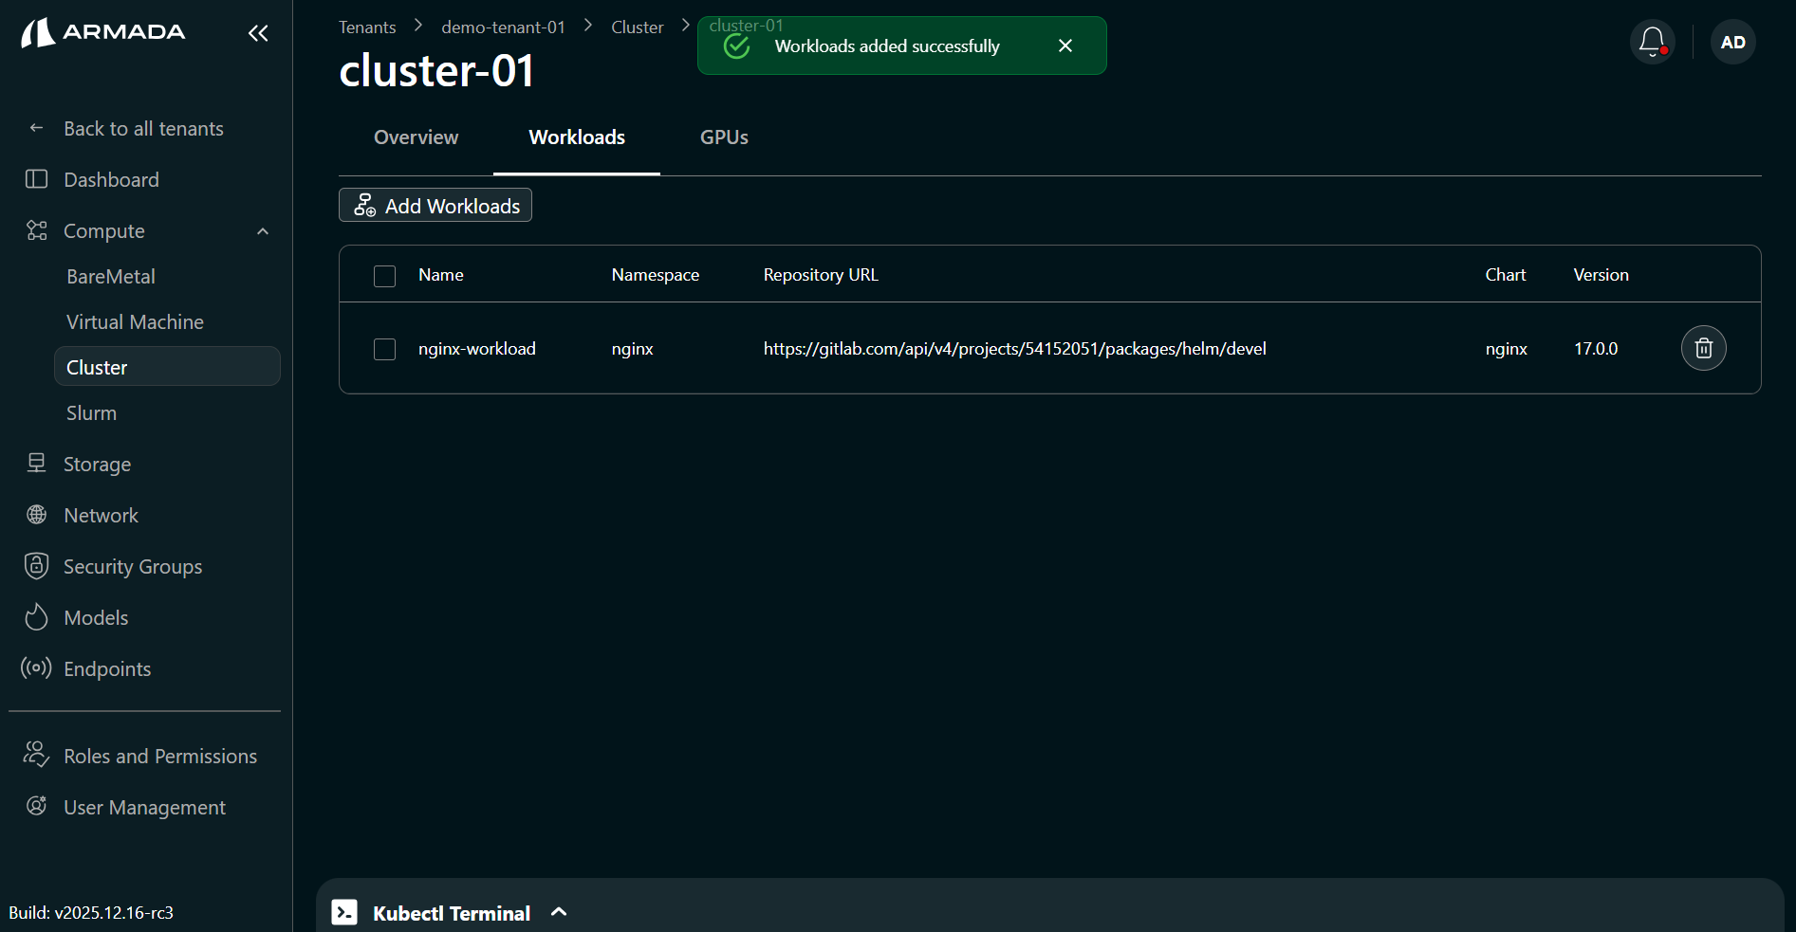
Task: Click the Security Groups shield icon
Action: 36,566
